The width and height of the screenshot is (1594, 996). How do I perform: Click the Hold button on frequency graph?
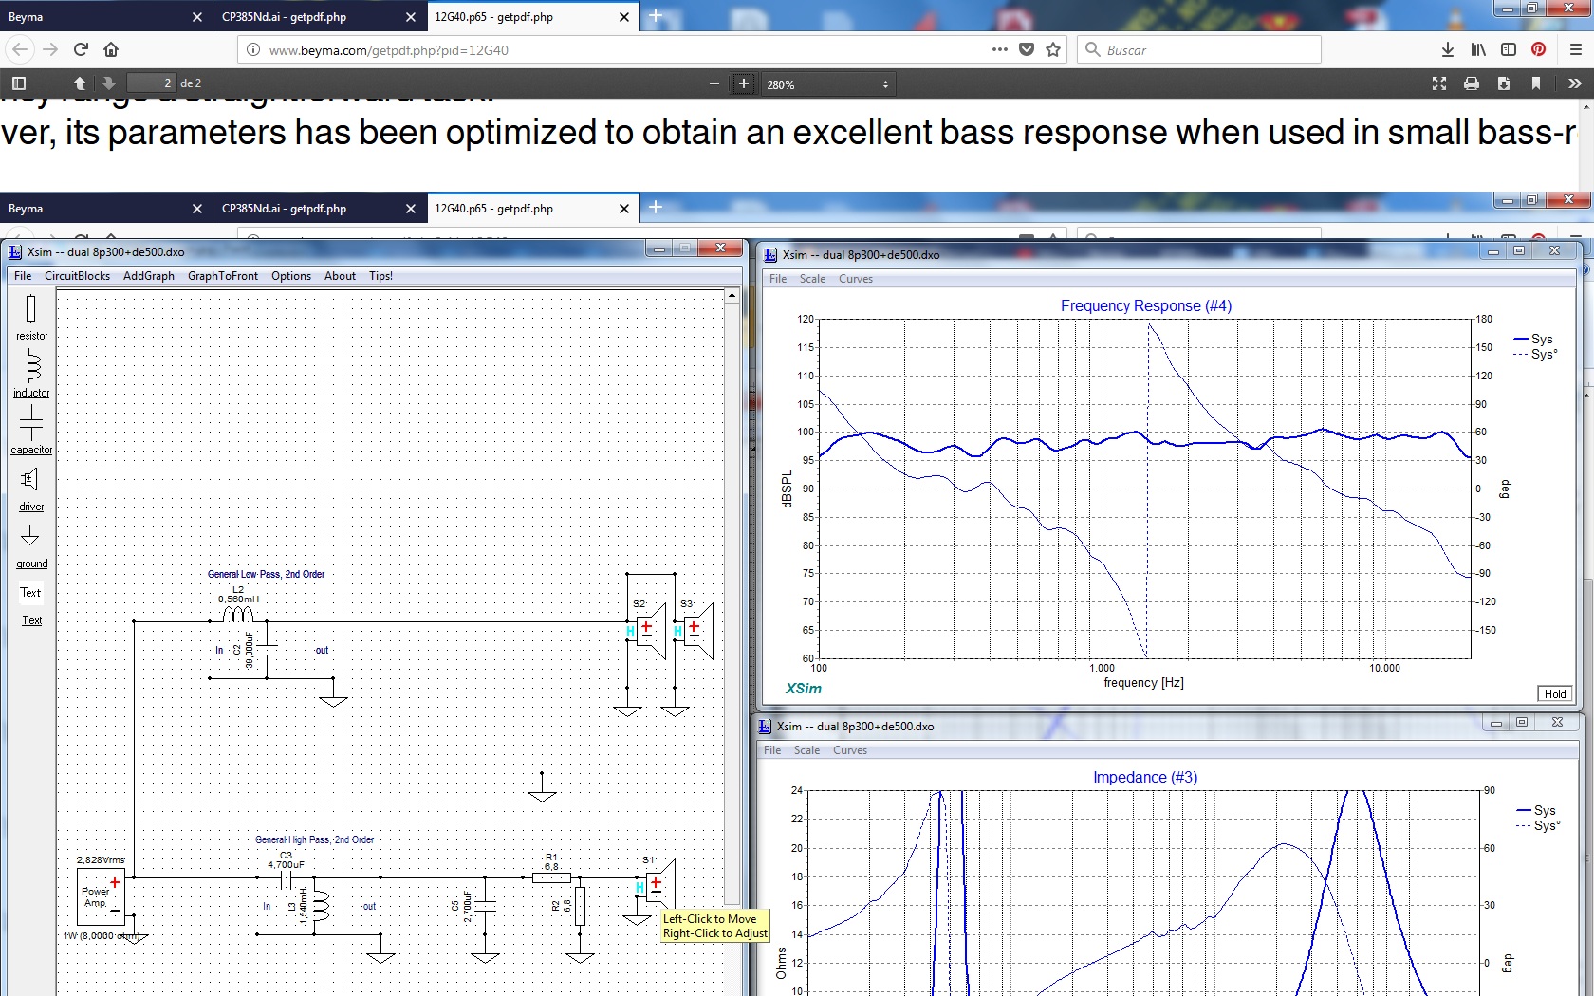tap(1555, 693)
